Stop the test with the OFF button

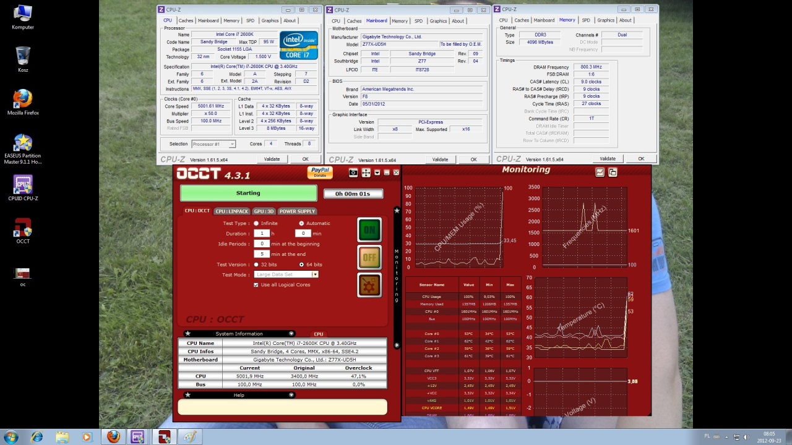click(x=369, y=258)
